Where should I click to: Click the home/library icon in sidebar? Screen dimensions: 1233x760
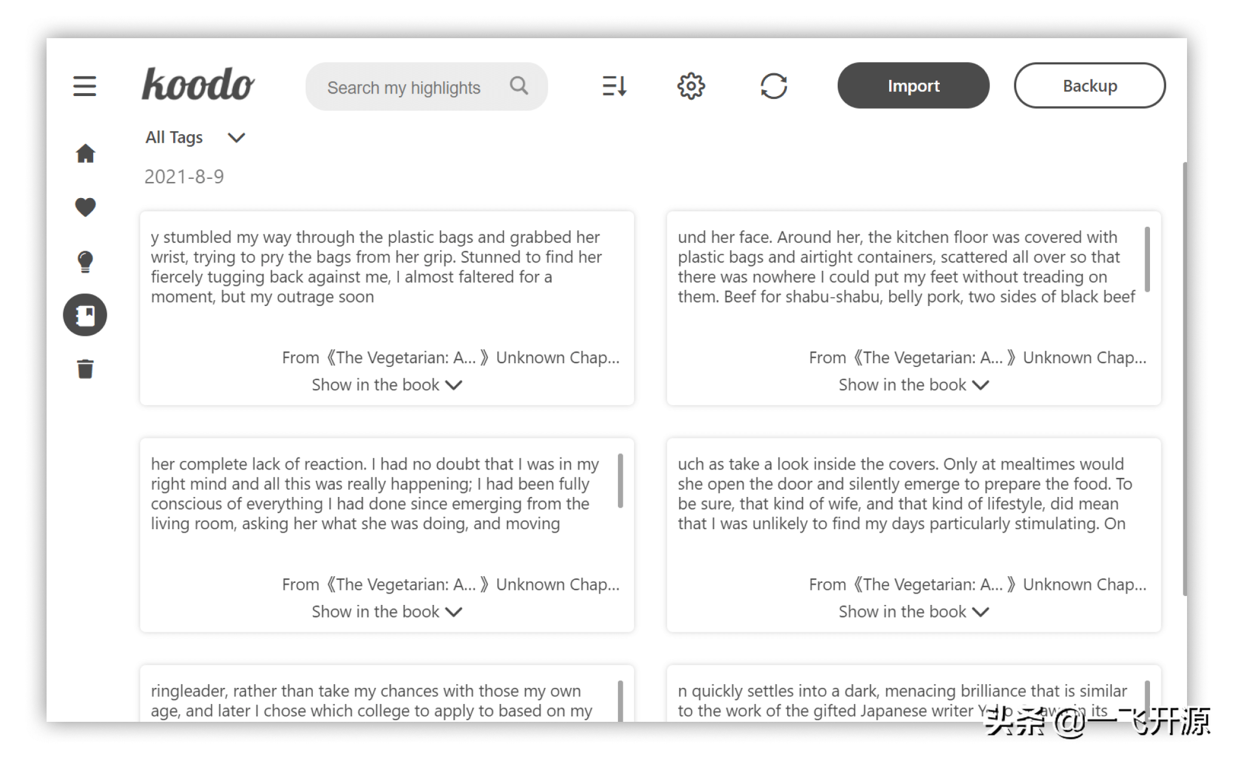pos(87,155)
